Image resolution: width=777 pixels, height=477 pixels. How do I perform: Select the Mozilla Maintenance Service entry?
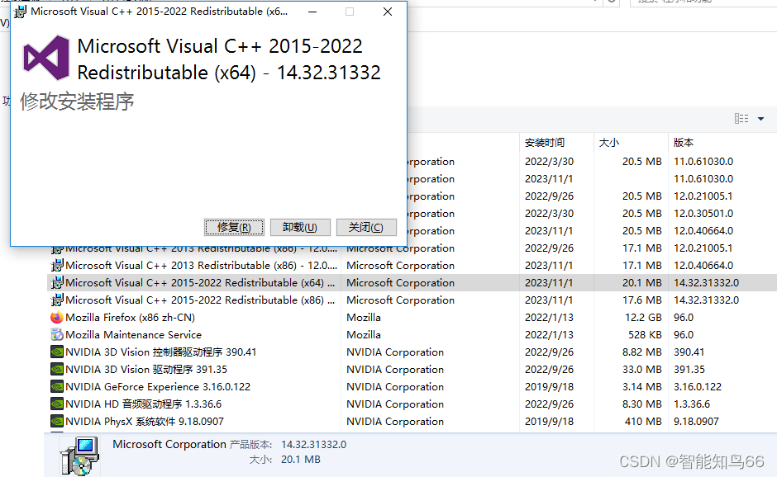133,334
